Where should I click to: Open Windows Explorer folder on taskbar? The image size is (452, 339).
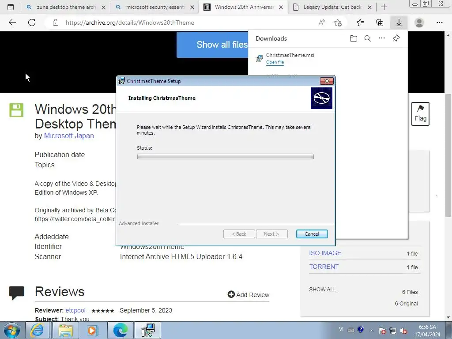[66, 330]
